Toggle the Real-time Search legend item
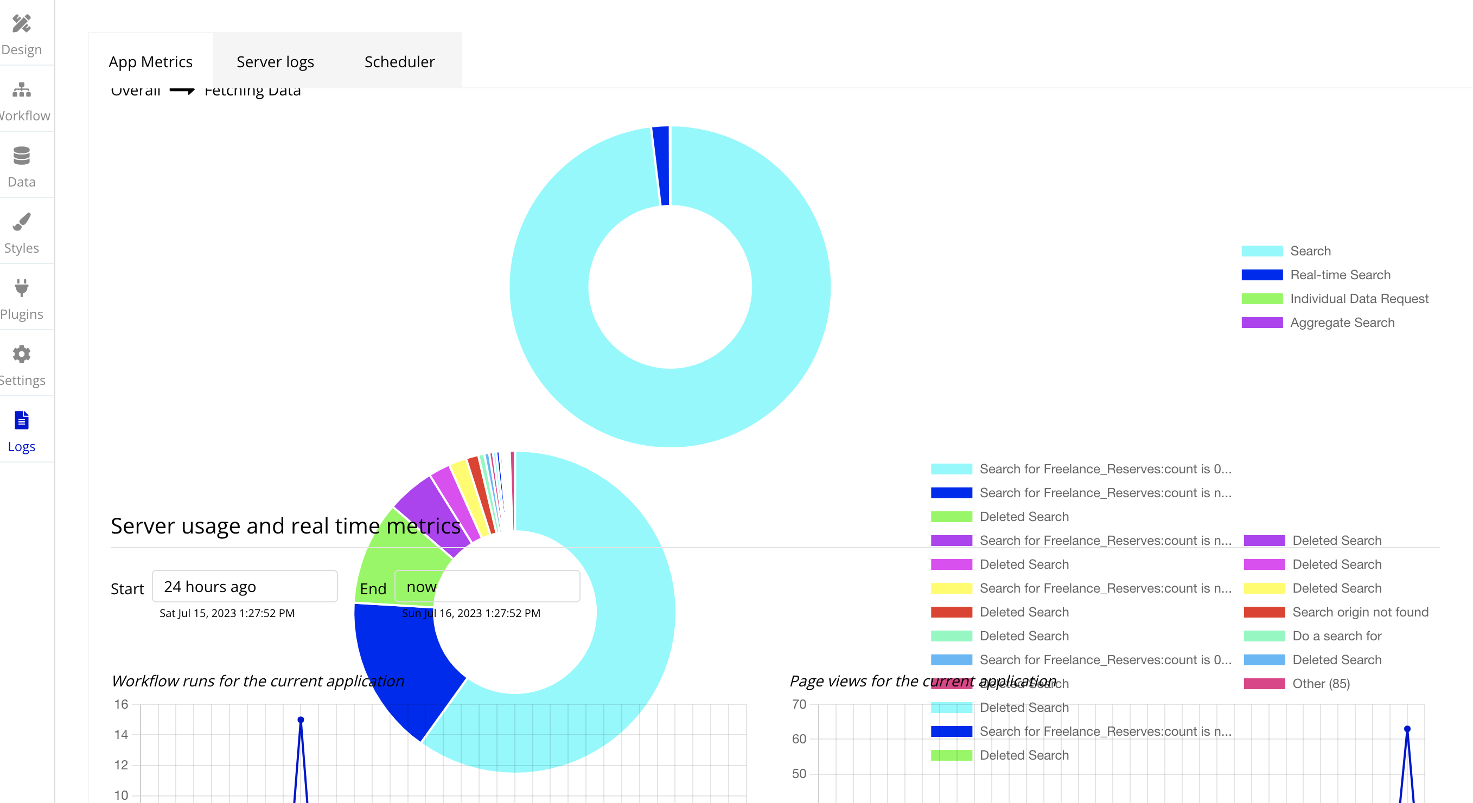 click(x=1340, y=275)
